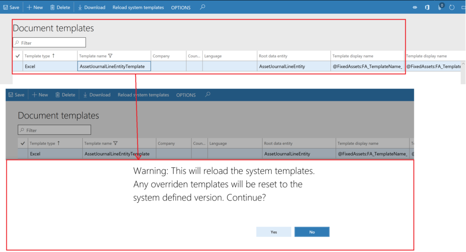Click Root data entity header in lower grid
This screenshot has width=466, height=252.
[x=278, y=144]
